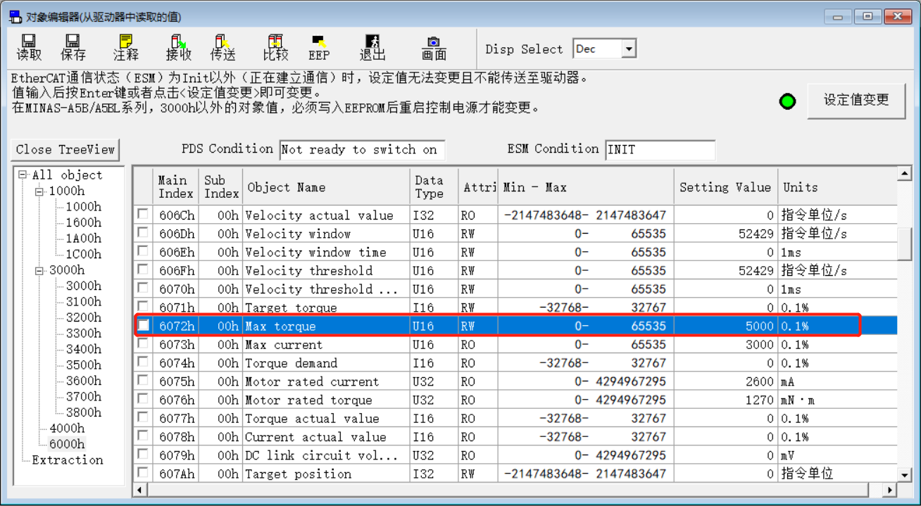Select checkbox for 6075h Motor rated current
Viewport: 921px width, 506px height.
[x=143, y=381]
